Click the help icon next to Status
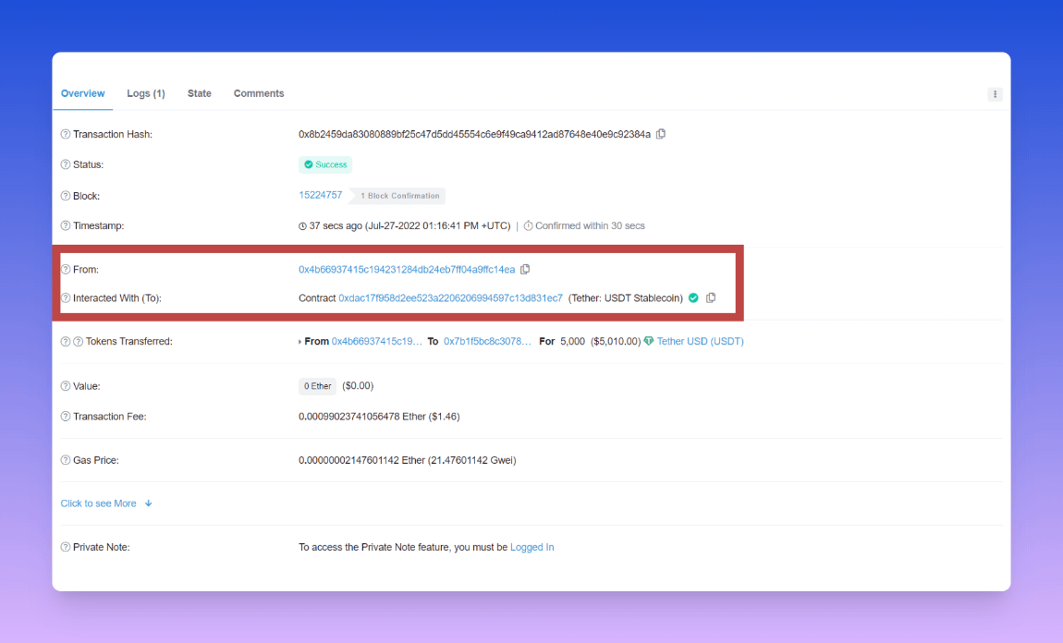Image resolution: width=1063 pixels, height=643 pixels. coord(66,164)
